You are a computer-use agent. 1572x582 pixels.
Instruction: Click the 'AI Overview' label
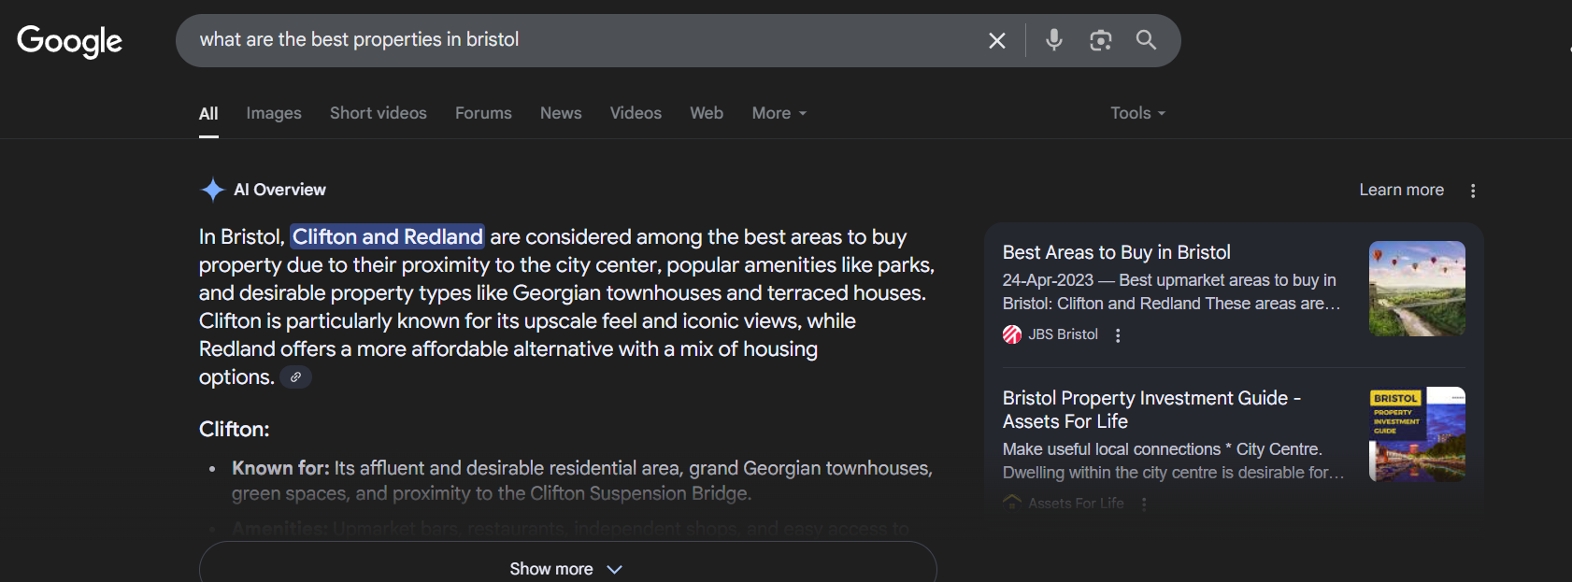279,190
